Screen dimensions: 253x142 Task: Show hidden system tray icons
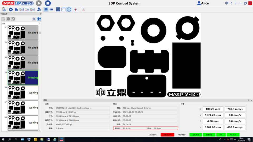[x=225, y=139]
